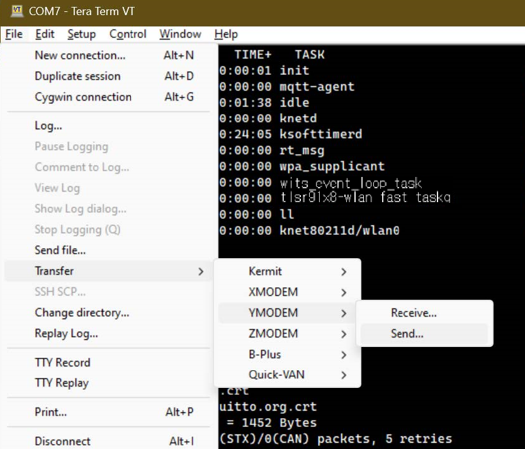Click the knet80211d/wlan0 task text
The height and width of the screenshot is (449, 525).
point(340,230)
